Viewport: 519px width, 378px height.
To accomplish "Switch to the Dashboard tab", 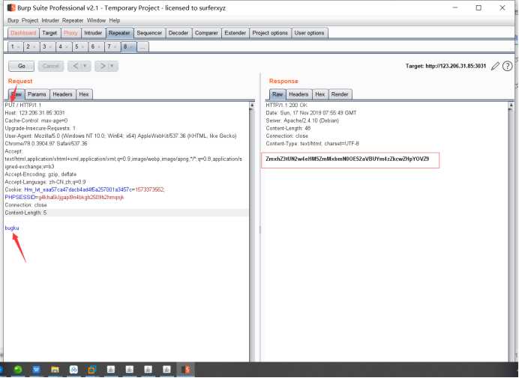I will coord(23,33).
